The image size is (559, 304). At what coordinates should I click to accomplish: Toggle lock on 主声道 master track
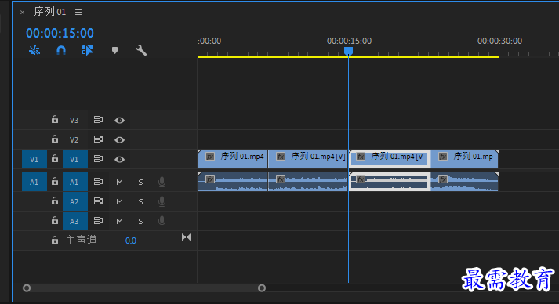(x=55, y=241)
